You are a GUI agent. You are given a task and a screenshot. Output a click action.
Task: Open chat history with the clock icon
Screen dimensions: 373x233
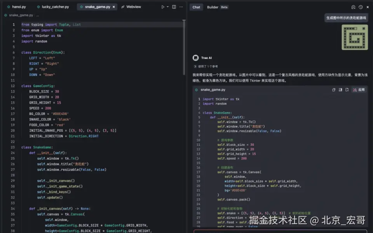tap(361, 7)
